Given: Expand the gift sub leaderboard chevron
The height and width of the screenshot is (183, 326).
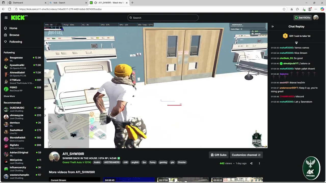Looking at the screenshot, I should 296,43.
